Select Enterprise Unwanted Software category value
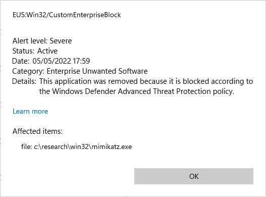The height and width of the screenshot is (197, 266). coord(97,71)
